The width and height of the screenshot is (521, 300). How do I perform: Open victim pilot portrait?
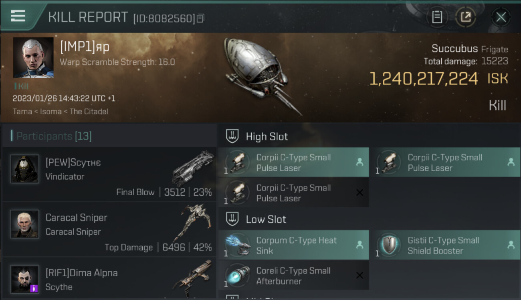coord(33,58)
